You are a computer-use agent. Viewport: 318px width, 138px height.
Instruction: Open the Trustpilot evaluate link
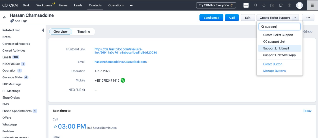coord(126,51)
